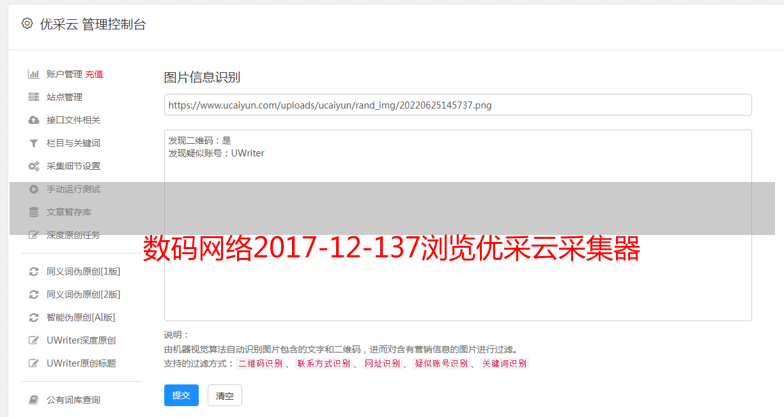Click inside the recognition result text area
Viewport: 784px width, 417px height.
(457, 225)
